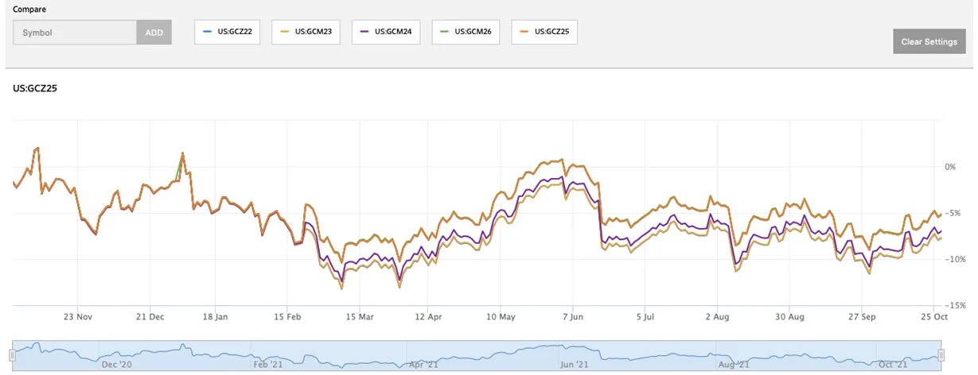
Task: Click the Symbol input field
Action: (x=75, y=33)
